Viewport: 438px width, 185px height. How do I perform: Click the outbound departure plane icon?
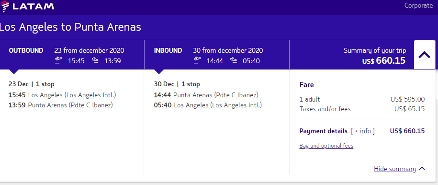click(58, 60)
